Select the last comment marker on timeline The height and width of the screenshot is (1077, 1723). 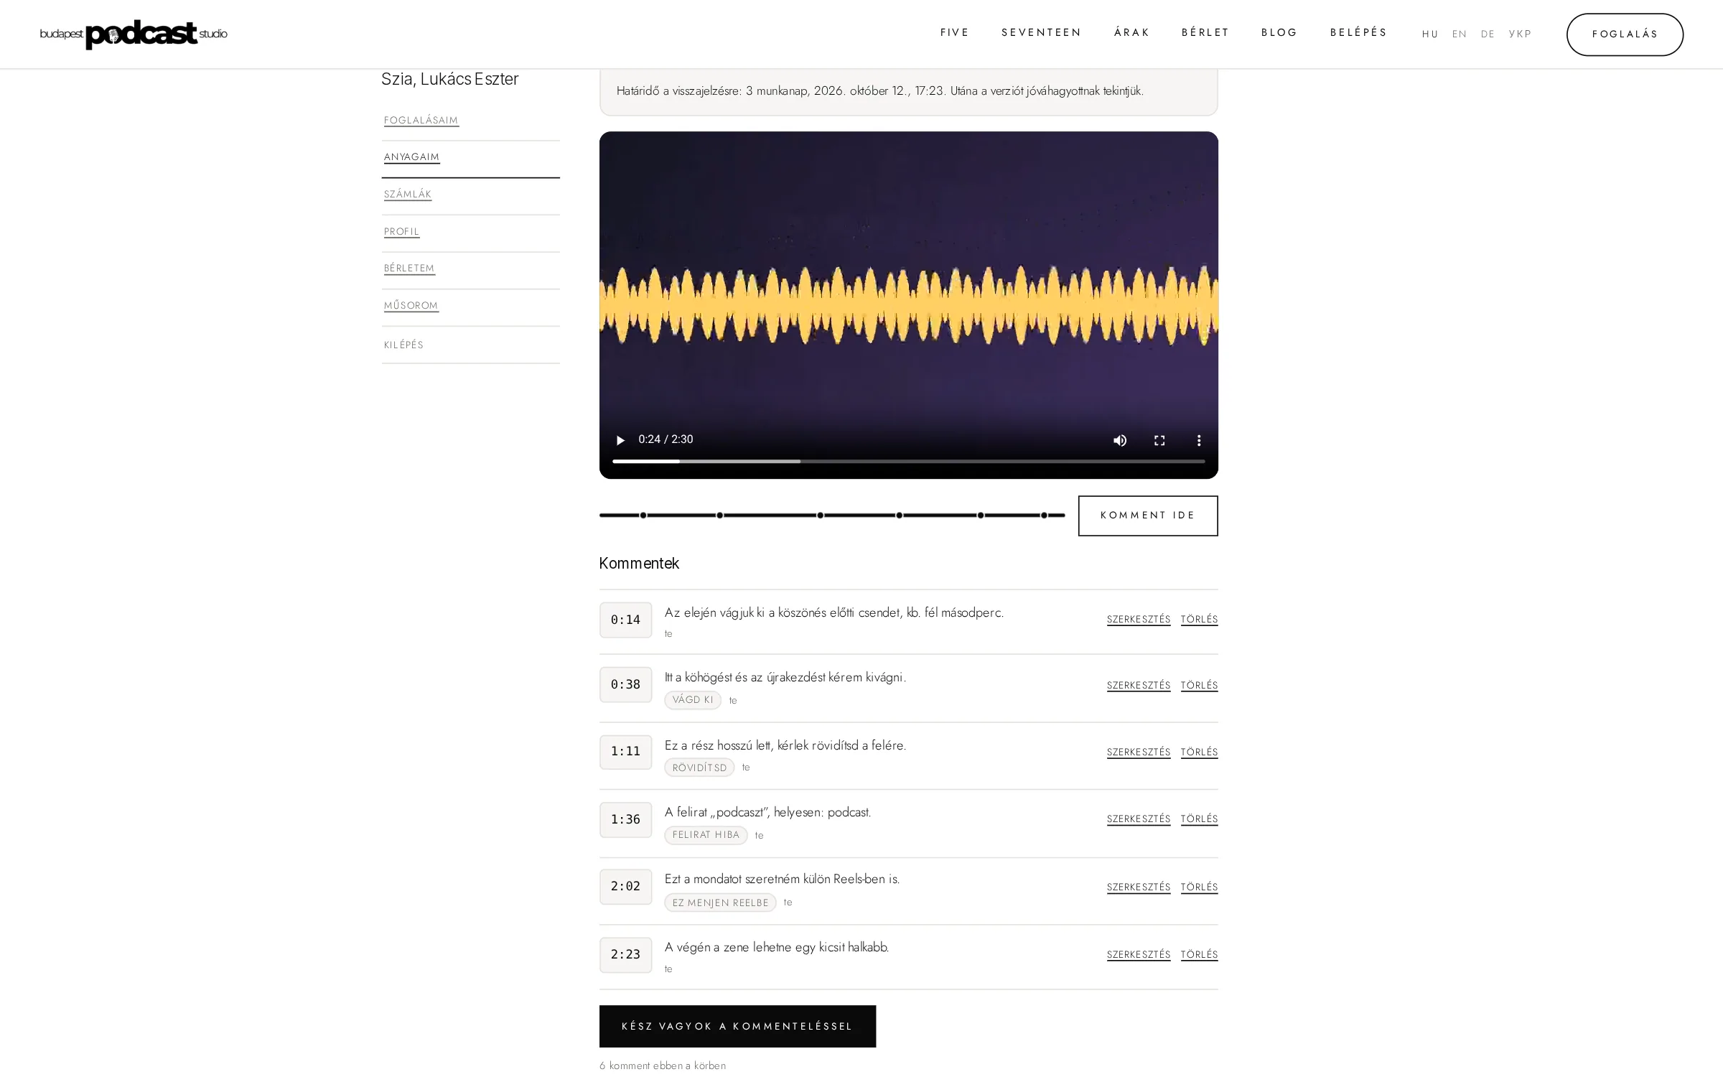[1044, 515]
